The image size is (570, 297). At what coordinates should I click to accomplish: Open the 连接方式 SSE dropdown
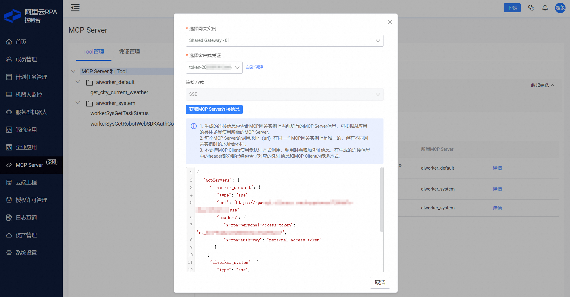click(285, 95)
